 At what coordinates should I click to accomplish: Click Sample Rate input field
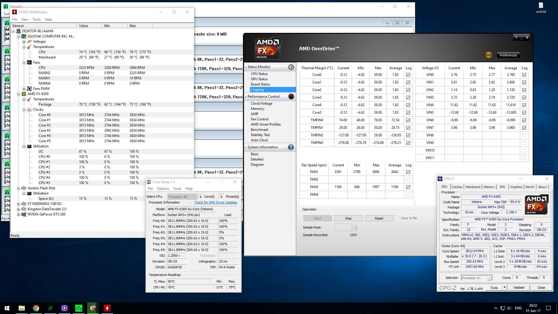tap(343, 227)
